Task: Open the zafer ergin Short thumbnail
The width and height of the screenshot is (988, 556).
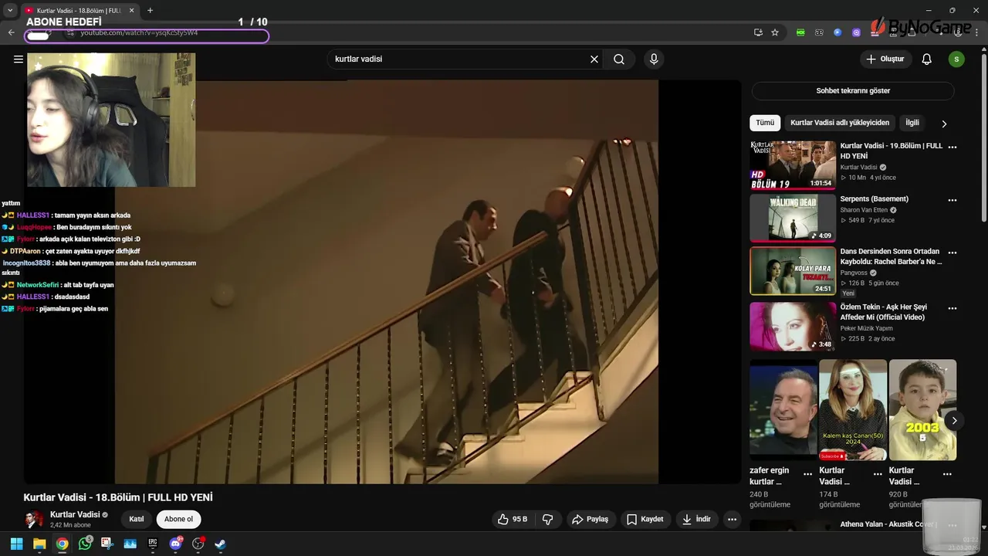Action: click(x=783, y=410)
